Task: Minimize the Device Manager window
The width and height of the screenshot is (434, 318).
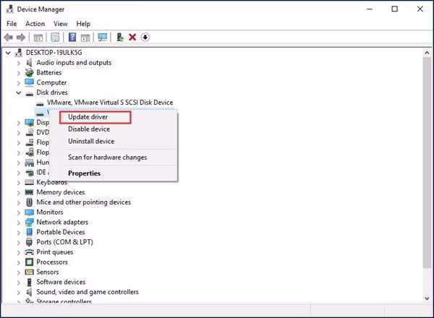Action: click(x=370, y=9)
